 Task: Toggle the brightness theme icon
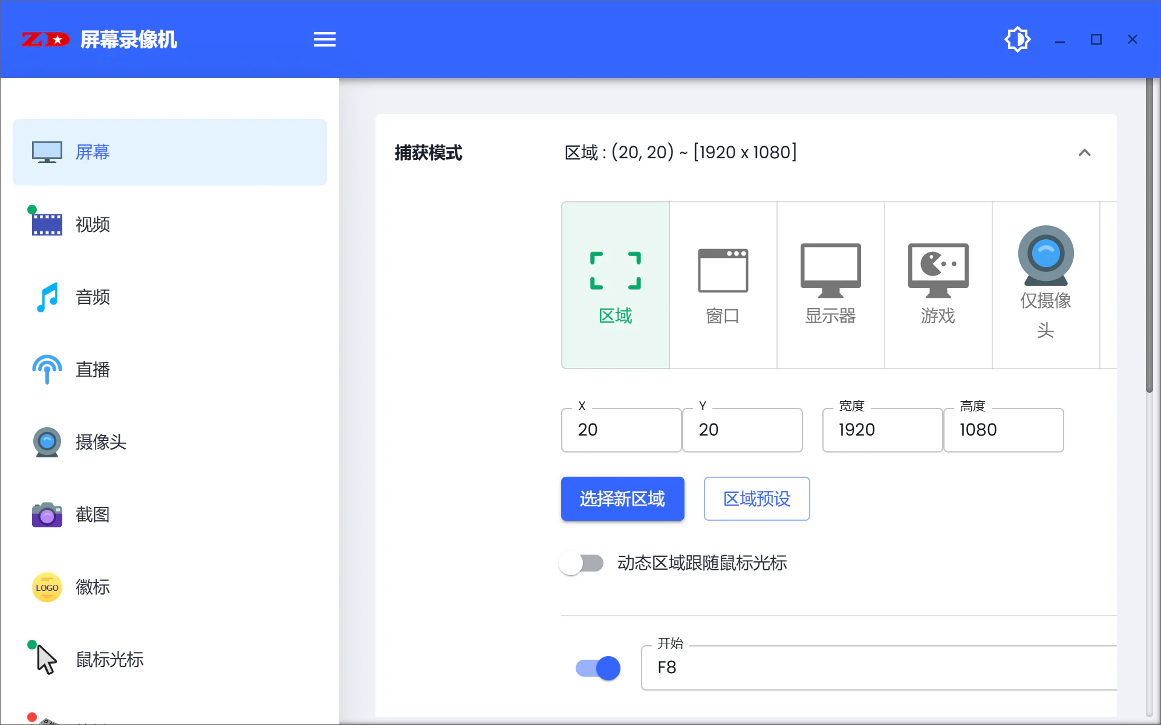pos(1017,40)
